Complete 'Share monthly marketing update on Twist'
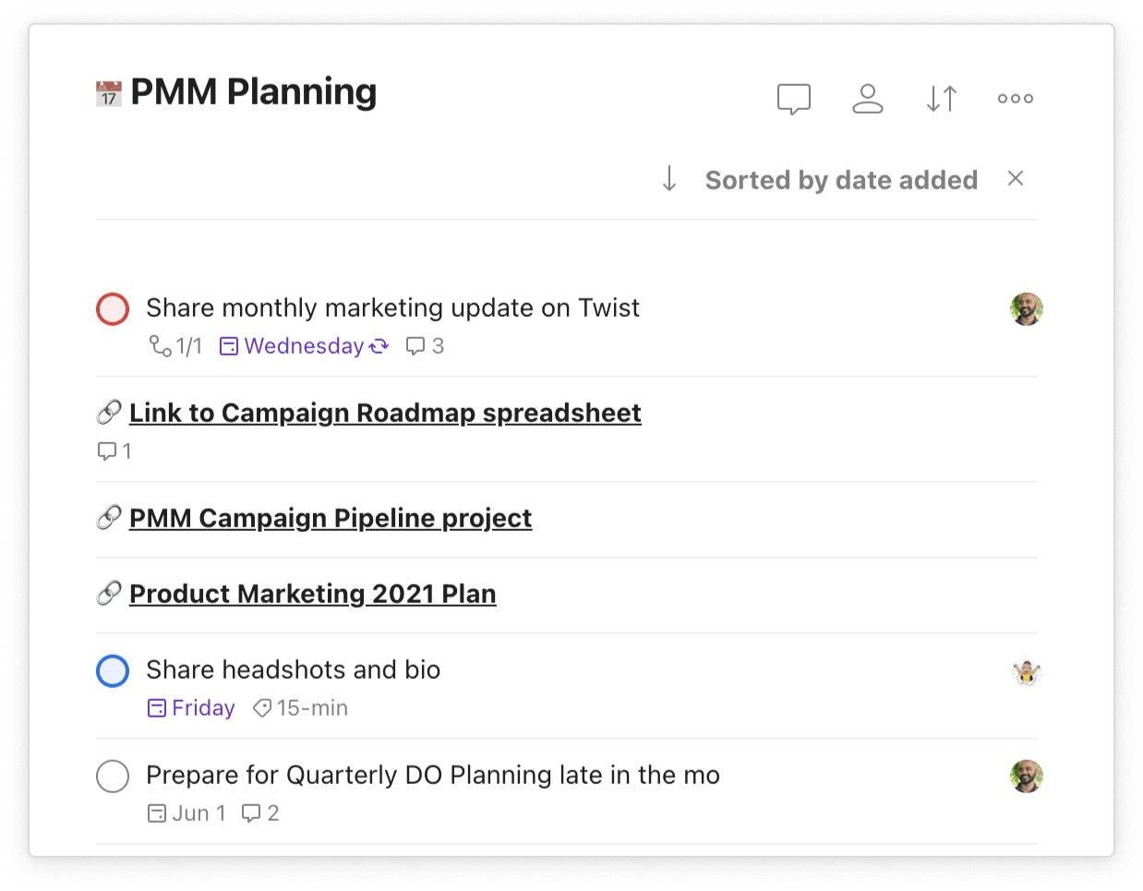The height and width of the screenshot is (891, 1143). point(113,309)
